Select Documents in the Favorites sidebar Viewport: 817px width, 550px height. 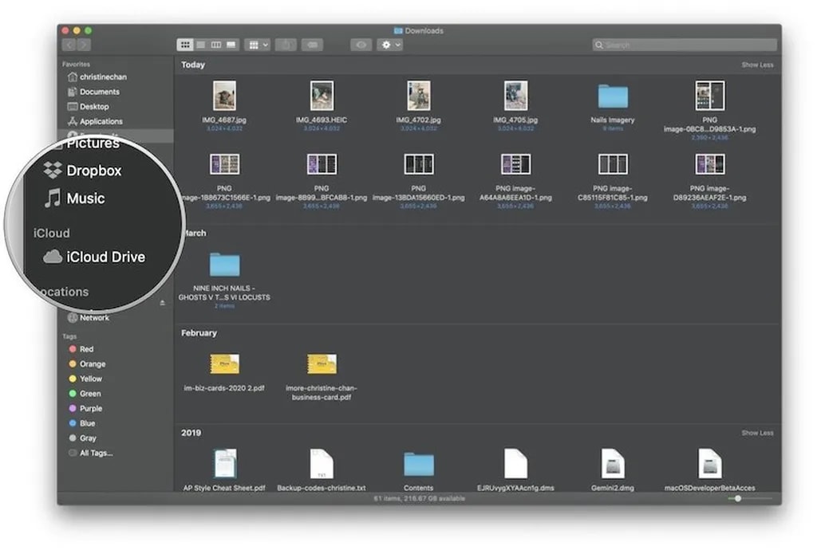(x=99, y=92)
